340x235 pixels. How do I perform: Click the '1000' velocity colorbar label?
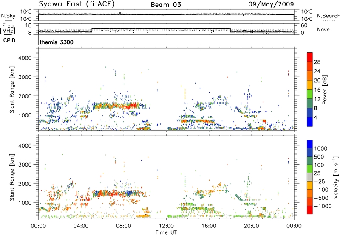pos(320,148)
